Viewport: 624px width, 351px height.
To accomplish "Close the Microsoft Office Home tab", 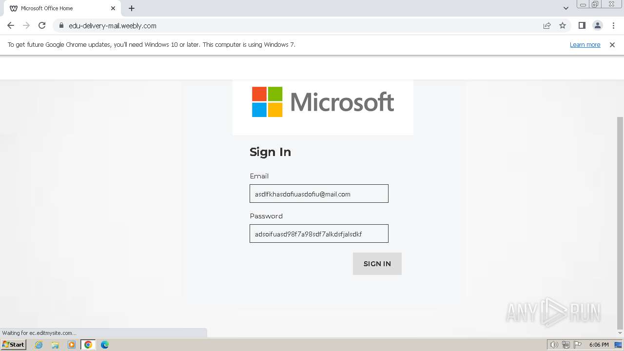I will coord(113,8).
